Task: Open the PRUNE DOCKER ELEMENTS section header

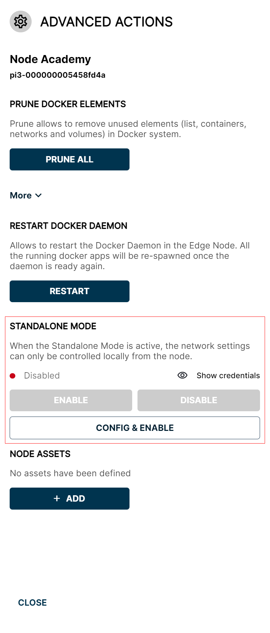Action: click(x=68, y=104)
